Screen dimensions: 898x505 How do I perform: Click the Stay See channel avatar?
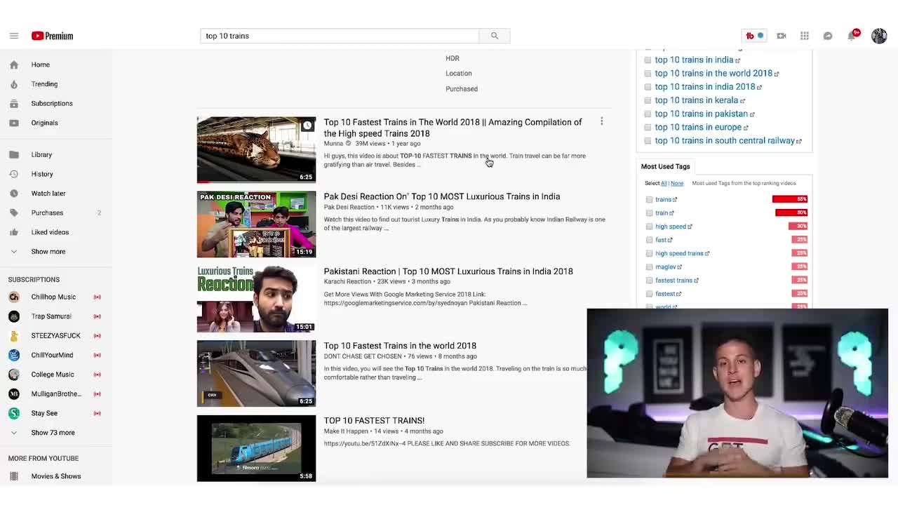coord(13,413)
